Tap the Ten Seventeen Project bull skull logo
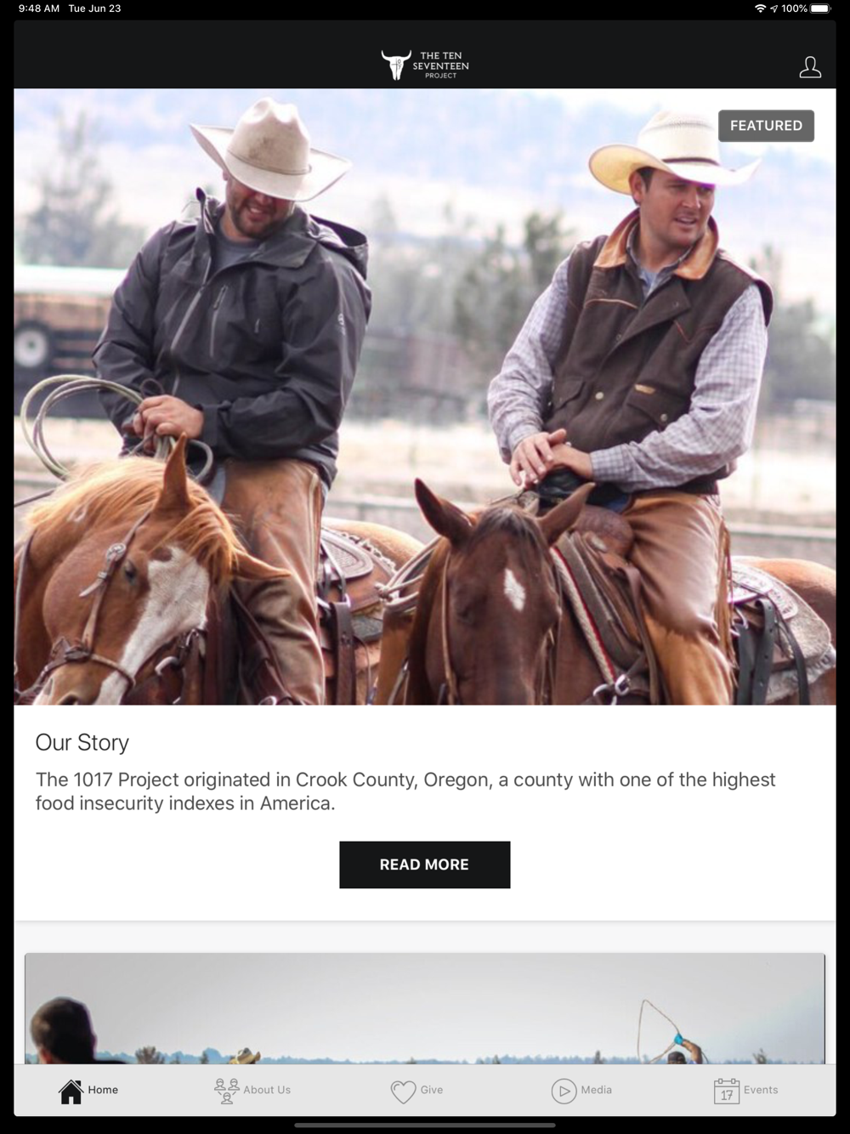 tap(396, 65)
